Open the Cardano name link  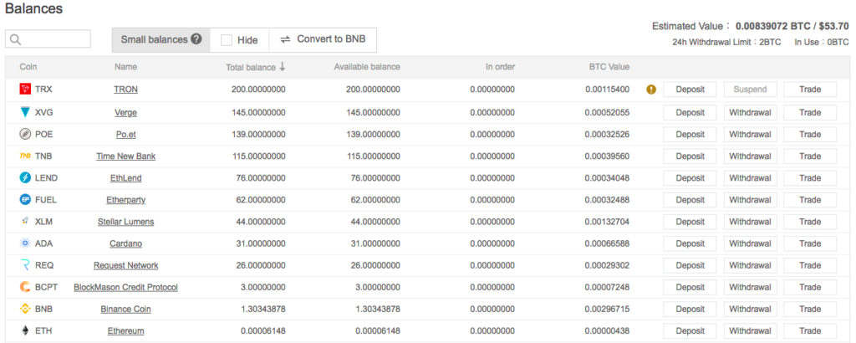125,243
